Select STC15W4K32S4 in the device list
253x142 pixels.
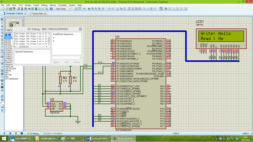pos(11,79)
